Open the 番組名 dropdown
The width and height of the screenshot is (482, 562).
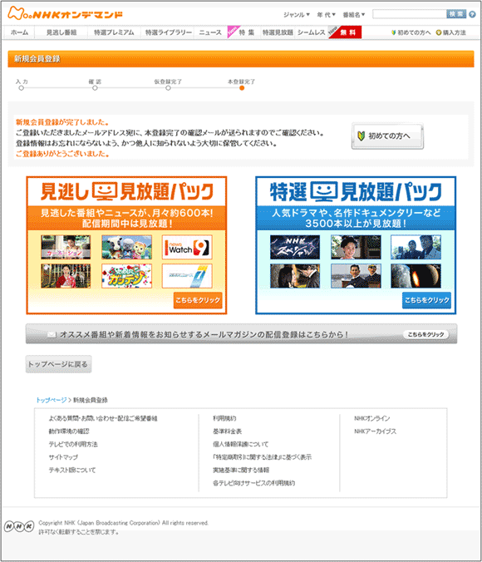click(x=354, y=15)
